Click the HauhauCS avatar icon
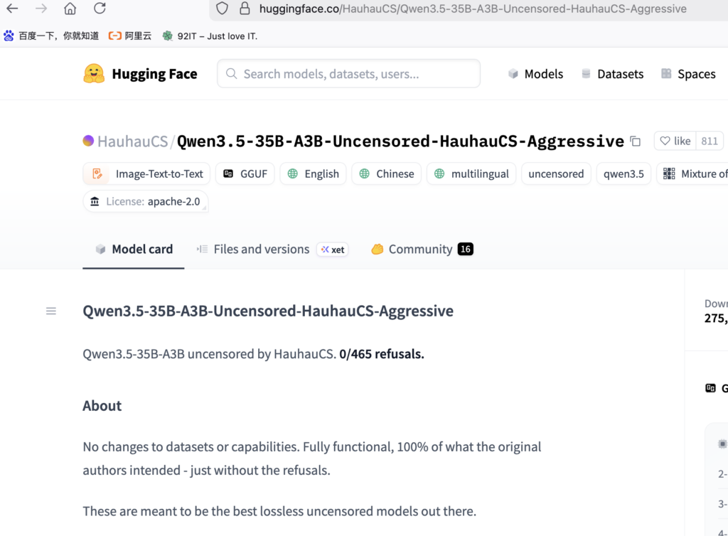Image resolution: width=728 pixels, height=536 pixels. tap(88, 141)
